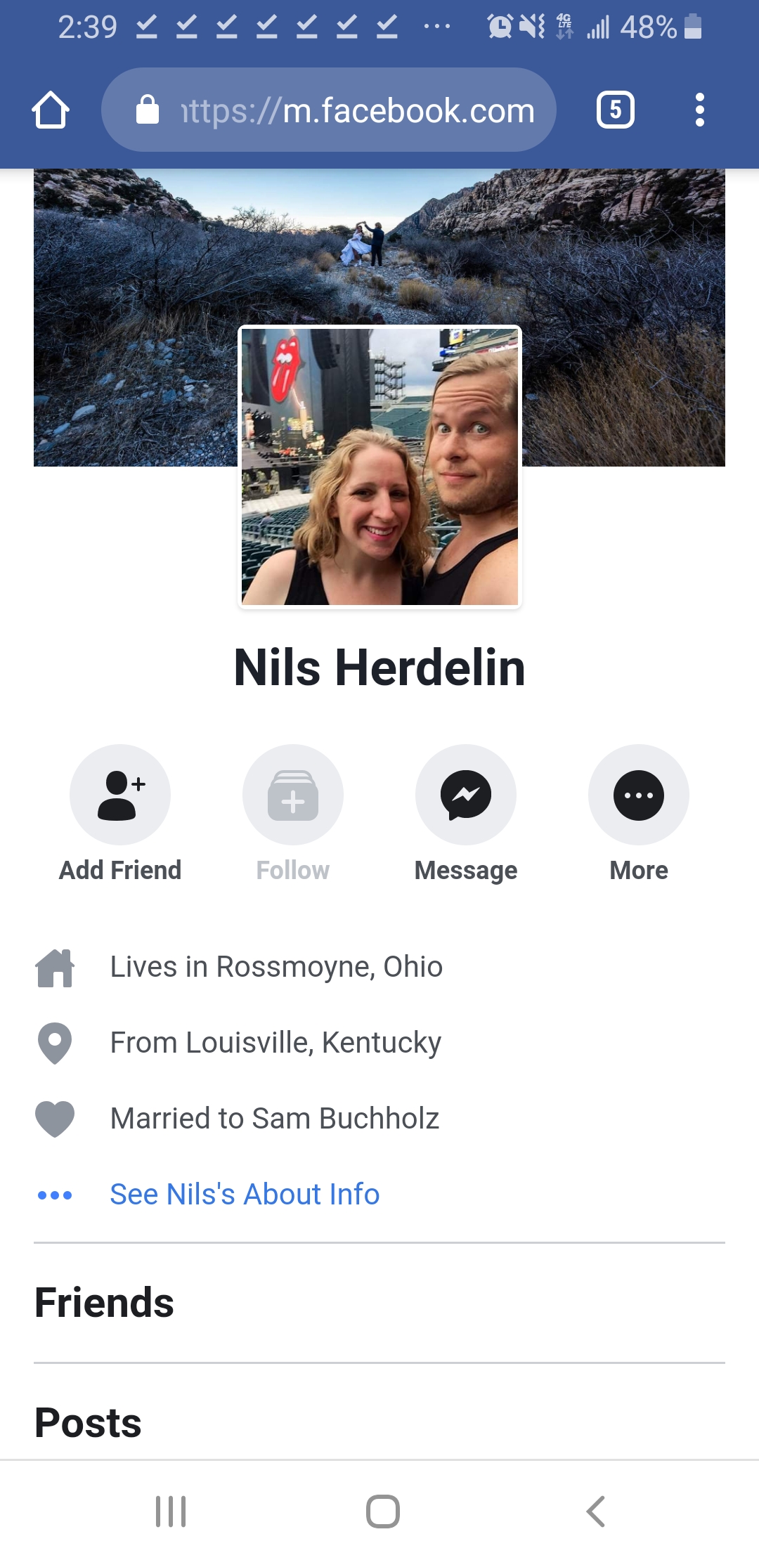
Task: Expand the More options circle button
Action: click(639, 795)
